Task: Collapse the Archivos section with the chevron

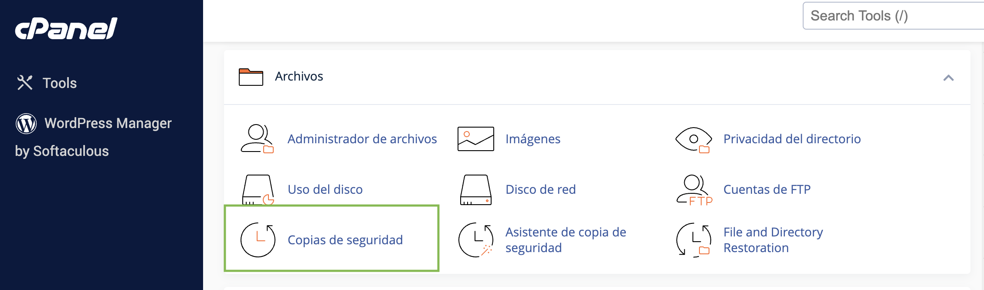Action: [948, 78]
